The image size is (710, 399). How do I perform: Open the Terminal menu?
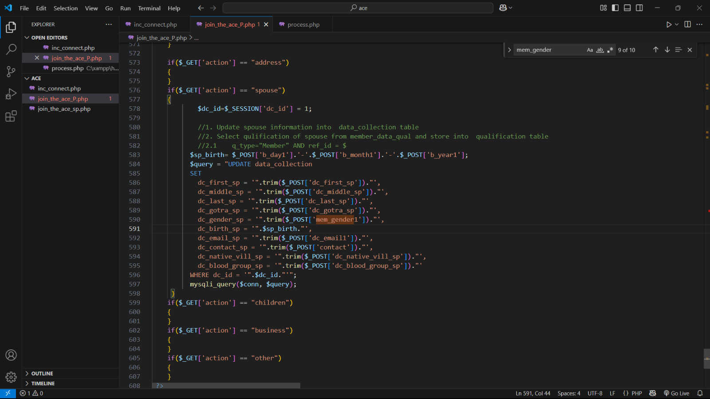pyautogui.click(x=149, y=8)
